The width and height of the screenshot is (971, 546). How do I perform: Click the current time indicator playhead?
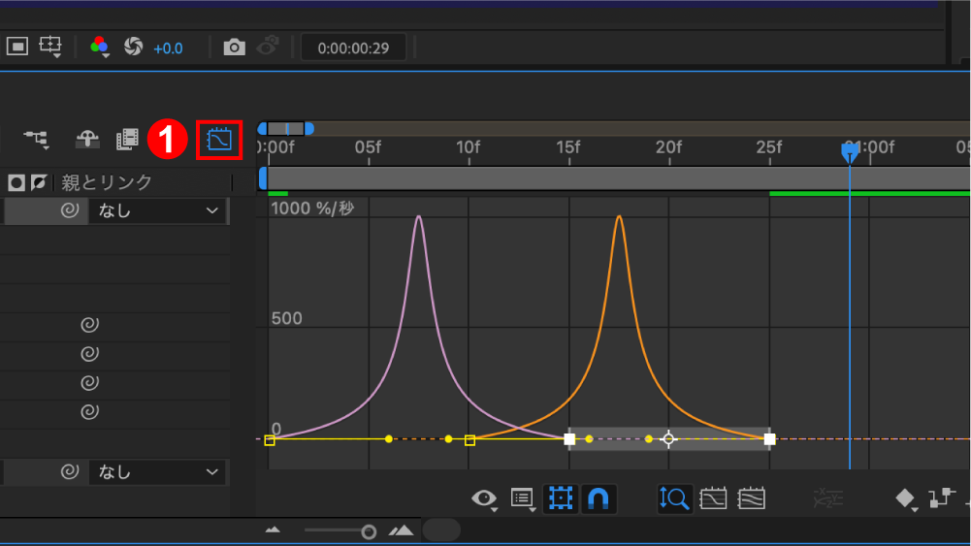point(850,151)
